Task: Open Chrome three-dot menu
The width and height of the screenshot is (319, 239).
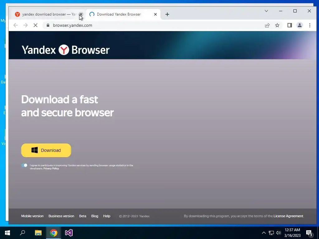Action: pos(310,26)
